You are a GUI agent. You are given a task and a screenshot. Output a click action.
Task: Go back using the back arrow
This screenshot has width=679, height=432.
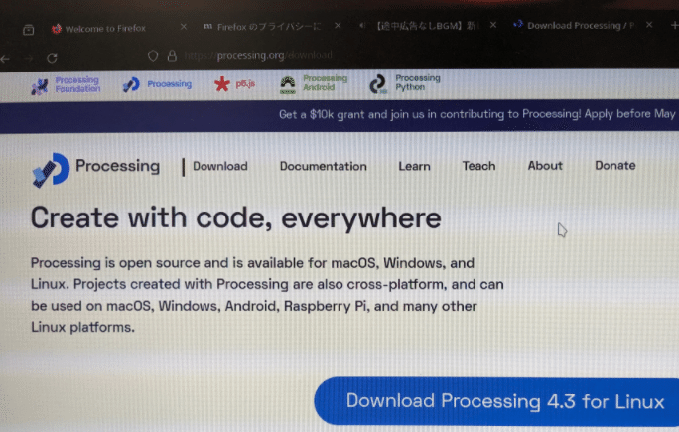tap(5, 58)
